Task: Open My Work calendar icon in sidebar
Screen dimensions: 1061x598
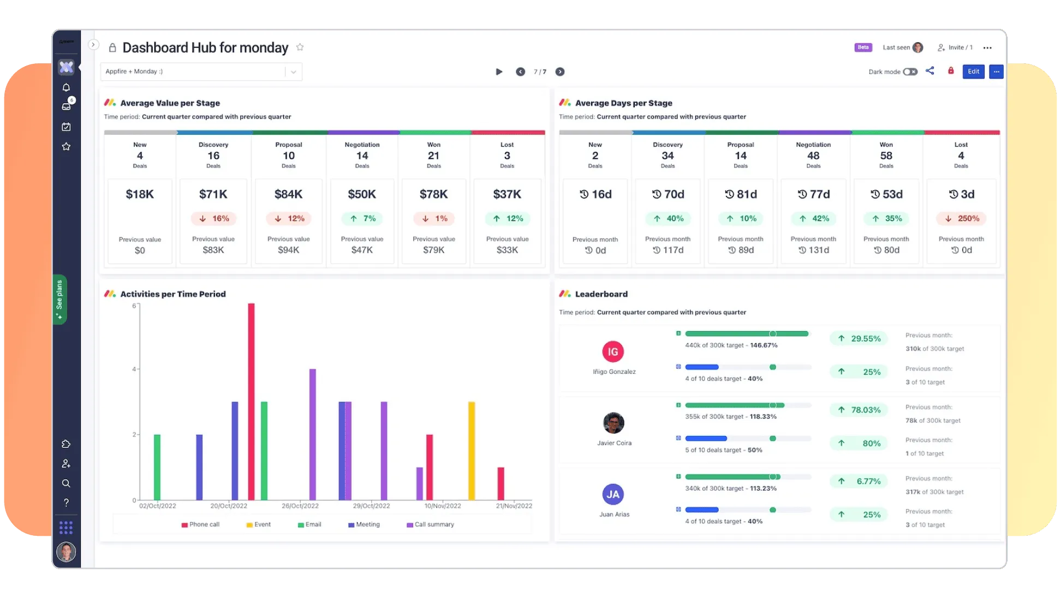Action: (x=66, y=127)
